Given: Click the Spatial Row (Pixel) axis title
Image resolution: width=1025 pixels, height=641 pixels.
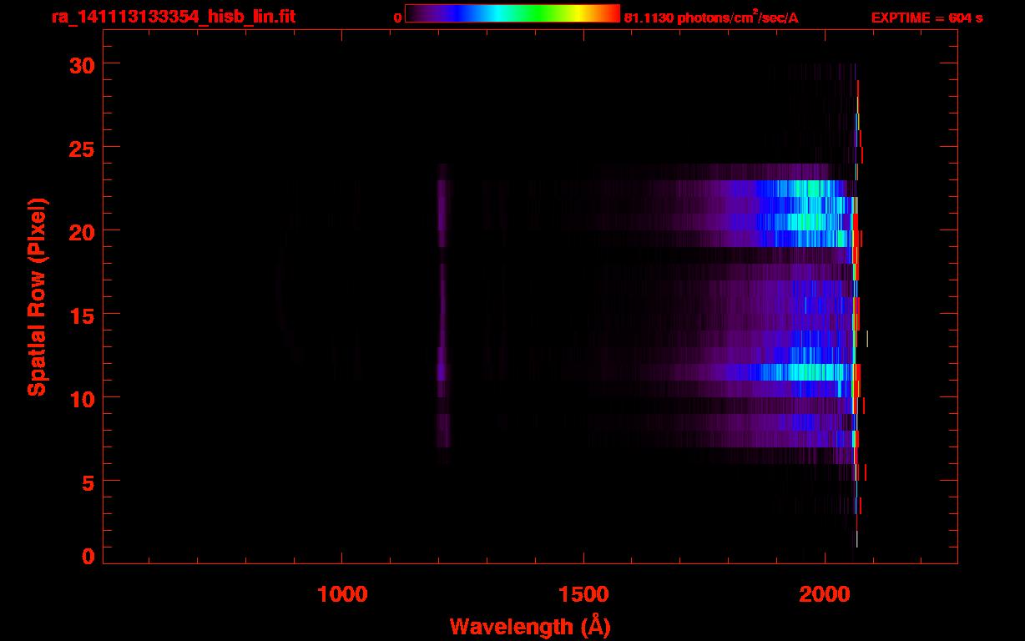Looking at the screenshot, I should coord(37,297).
